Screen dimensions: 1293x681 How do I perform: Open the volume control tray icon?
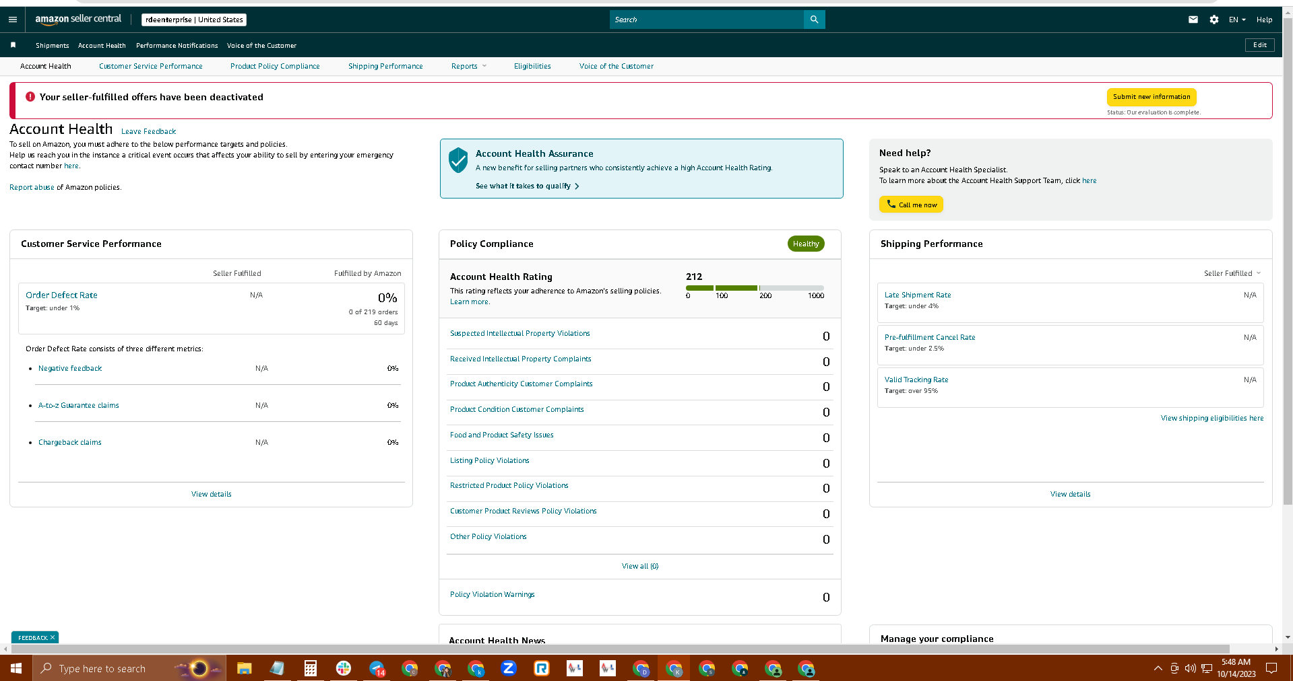tap(1190, 668)
